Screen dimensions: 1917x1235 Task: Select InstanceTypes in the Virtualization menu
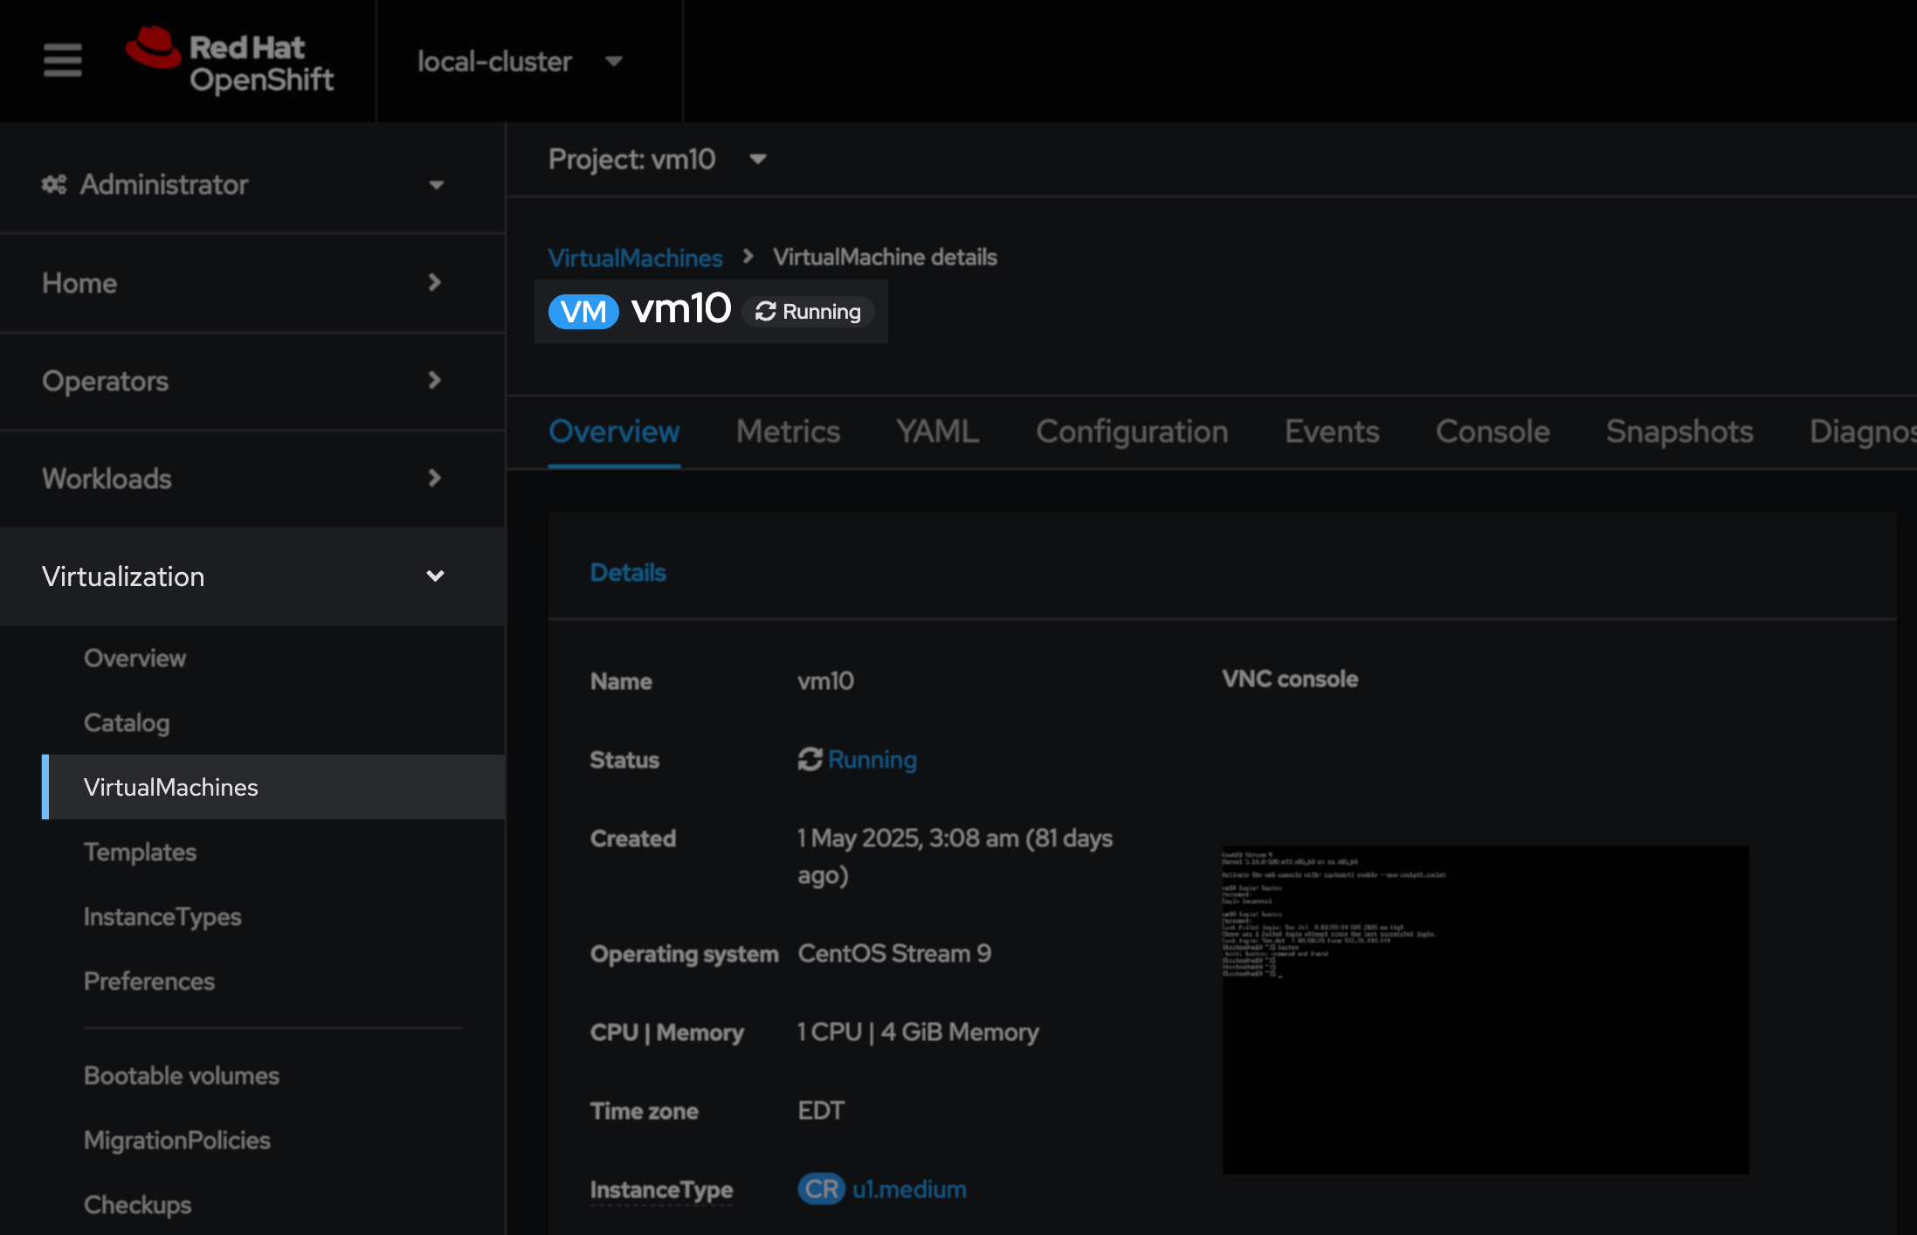coord(162,916)
